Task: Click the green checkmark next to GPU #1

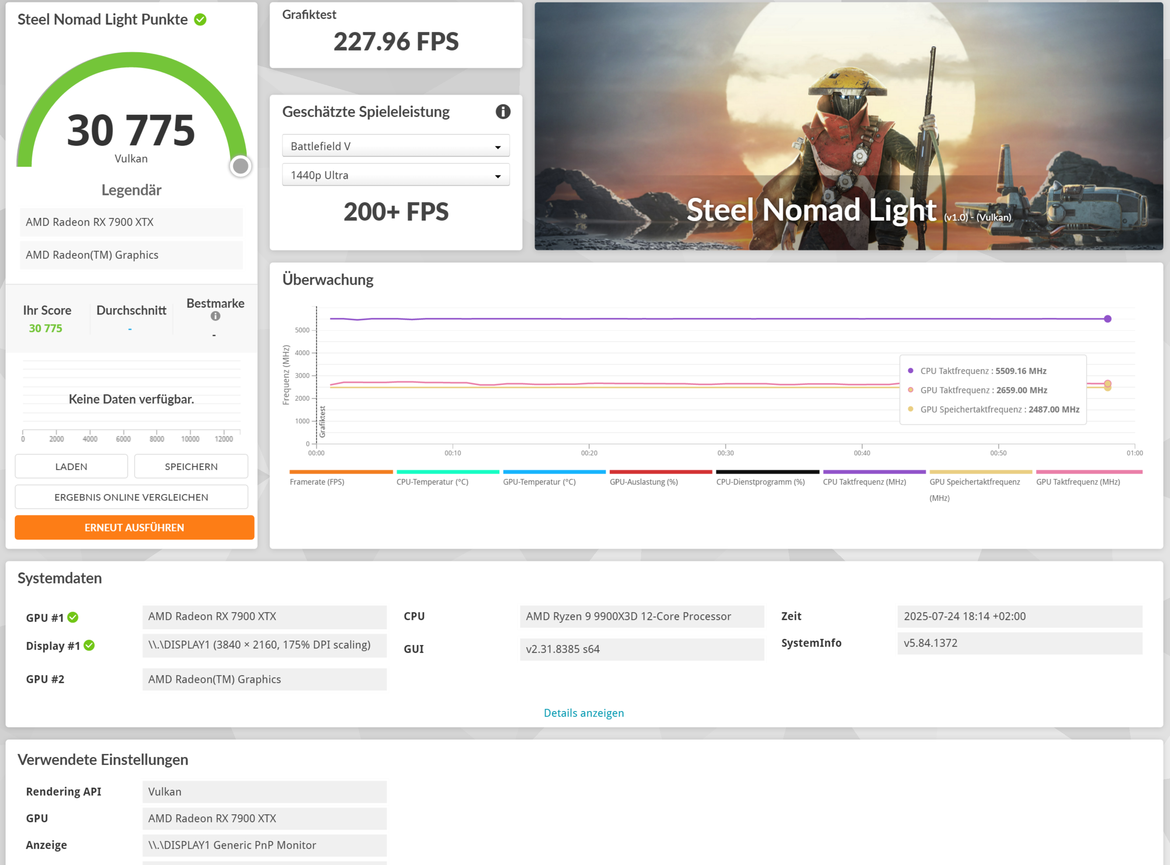Action: point(73,617)
